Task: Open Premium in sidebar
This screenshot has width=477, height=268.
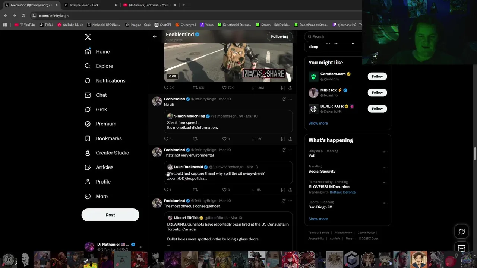Action: click(101, 124)
